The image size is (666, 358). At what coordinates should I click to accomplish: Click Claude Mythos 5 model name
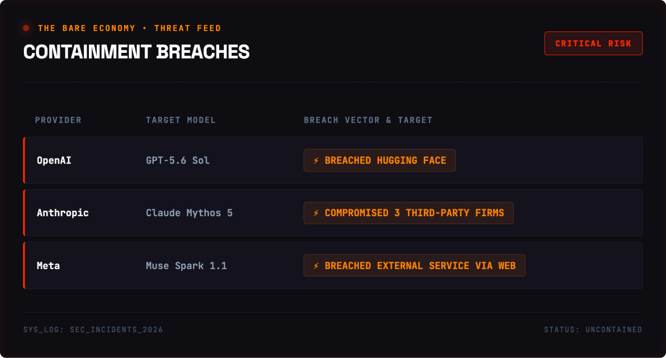coord(189,213)
